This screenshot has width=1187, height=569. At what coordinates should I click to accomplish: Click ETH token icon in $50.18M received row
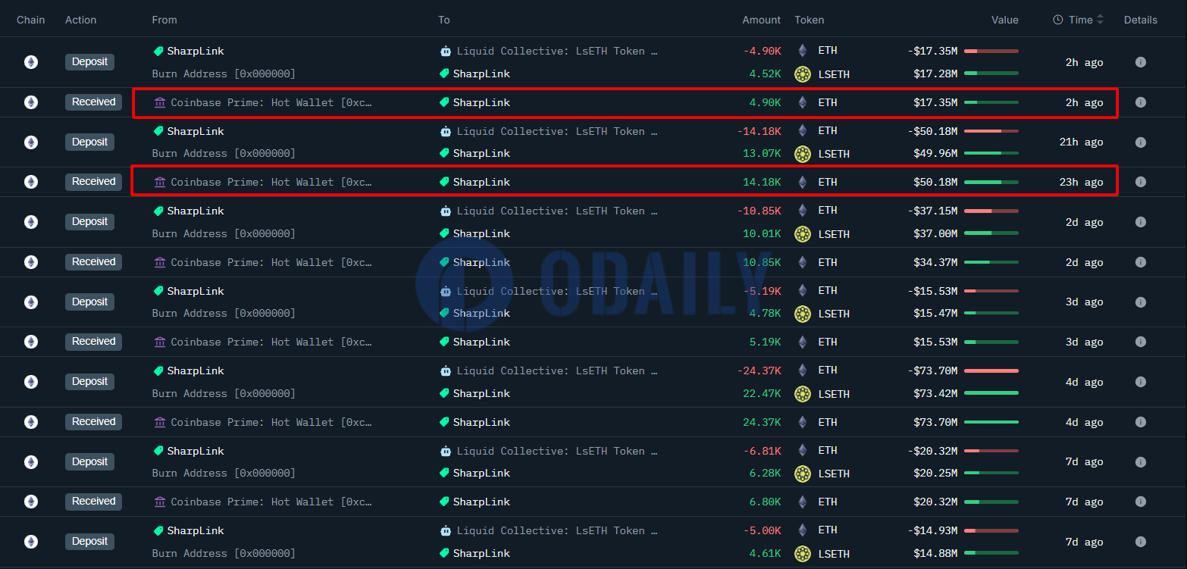pyautogui.click(x=803, y=182)
